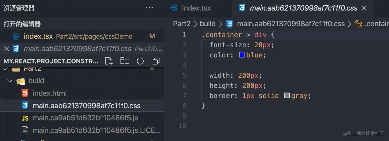The image size is (389, 141).
Task: Click the React icon beside index.tsx in open editors
Action: (x=16, y=37)
